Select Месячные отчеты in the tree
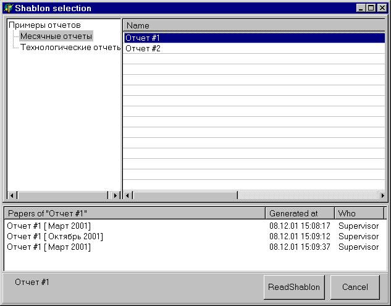Screen dimensions: 391x306 tap(56, 36)
